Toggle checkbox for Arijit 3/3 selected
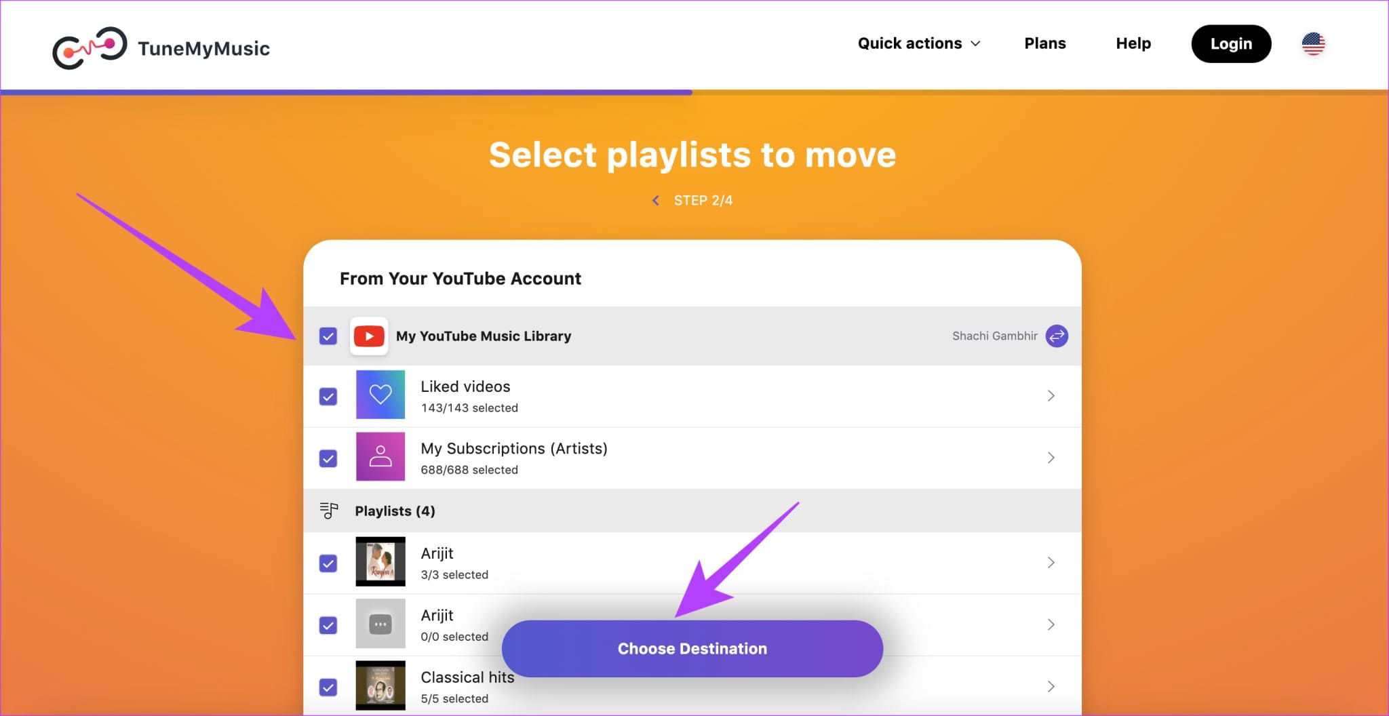Screen dimensions: 1389x716 tap(328, 563)
